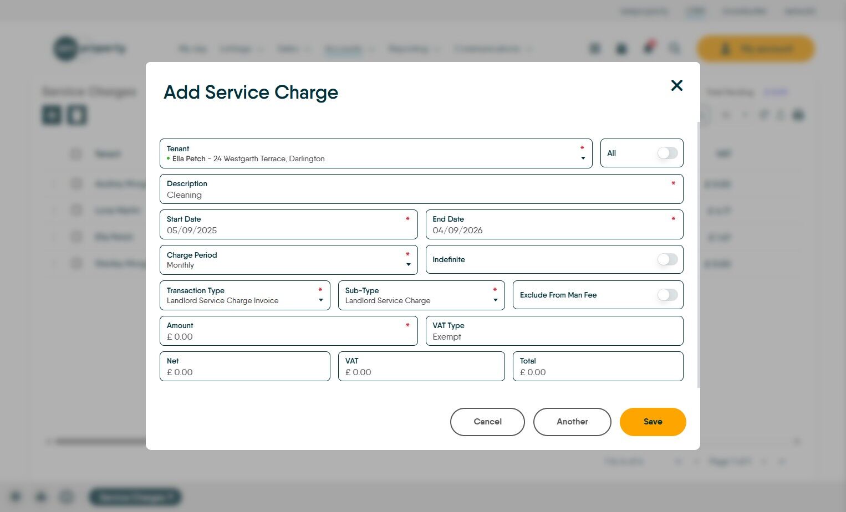Focus the Net amount field
The image size is (846, 512).
[244, 366]
